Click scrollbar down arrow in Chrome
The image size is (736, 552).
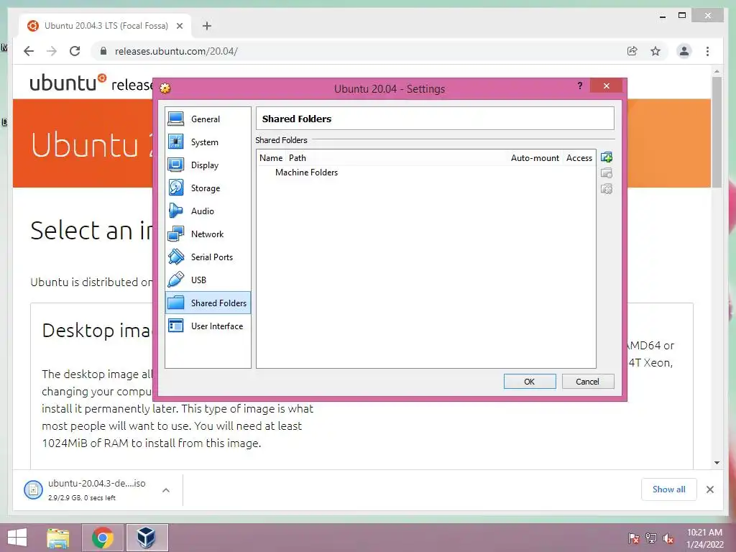coord(717,463)
